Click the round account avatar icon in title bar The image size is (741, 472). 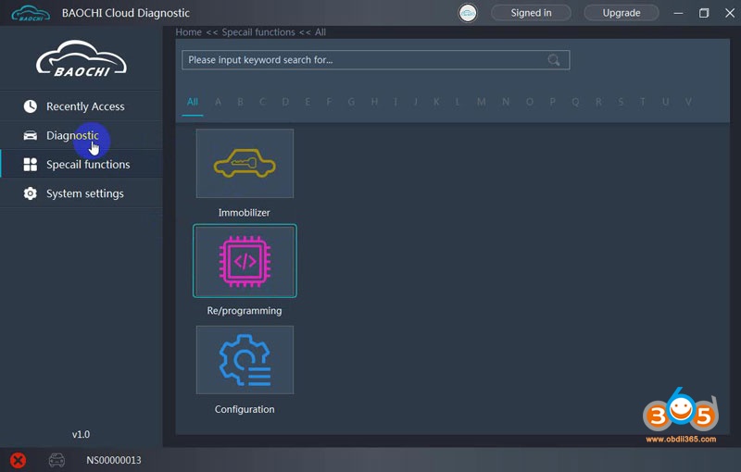tap(468, 13)
